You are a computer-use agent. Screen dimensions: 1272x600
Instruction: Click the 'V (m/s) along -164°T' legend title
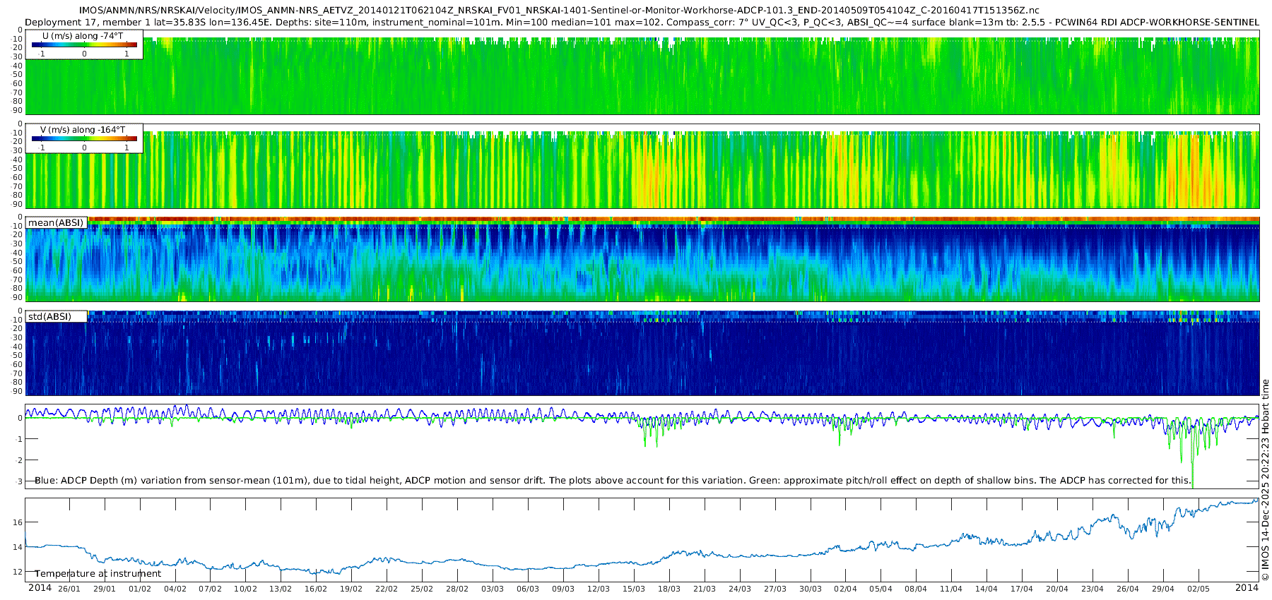83,130
